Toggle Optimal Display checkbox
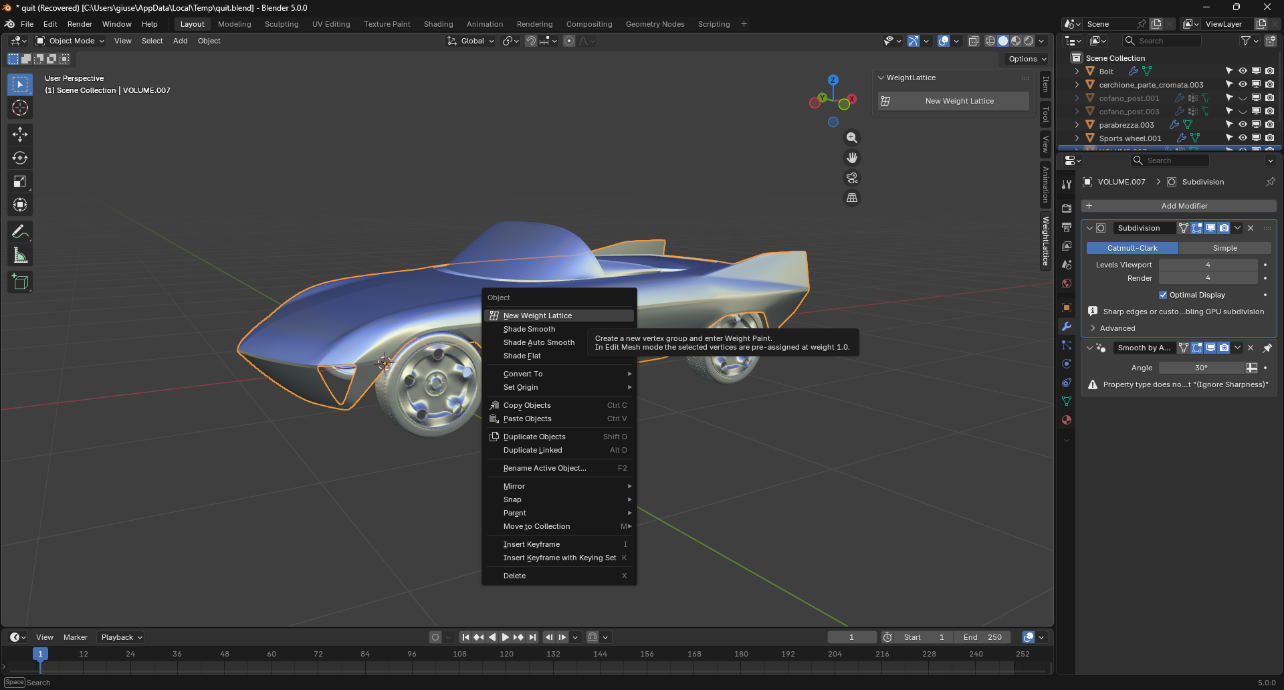This screenshot has height=690, width=1284. 1163,295
